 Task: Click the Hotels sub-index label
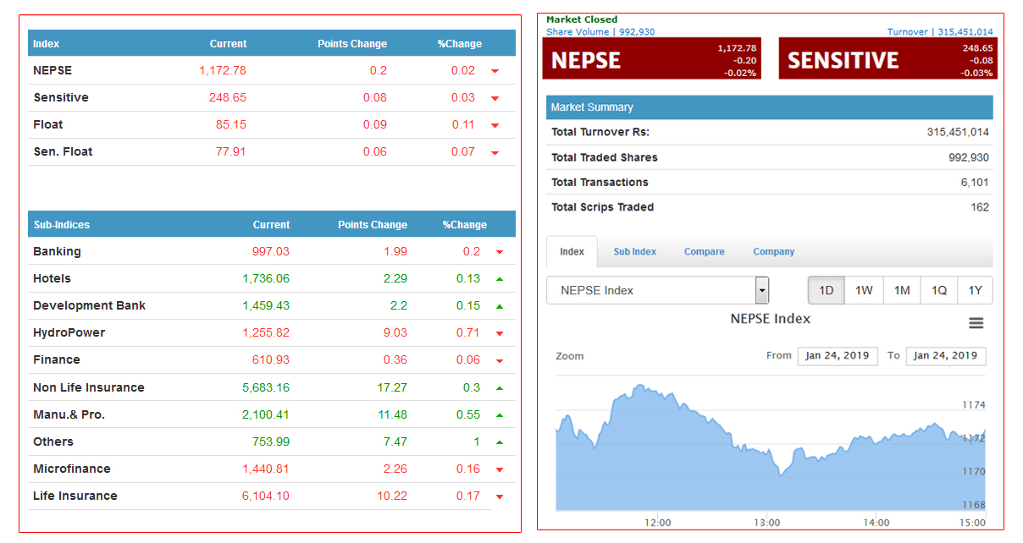pyautogui.click(x=52, y=278)
